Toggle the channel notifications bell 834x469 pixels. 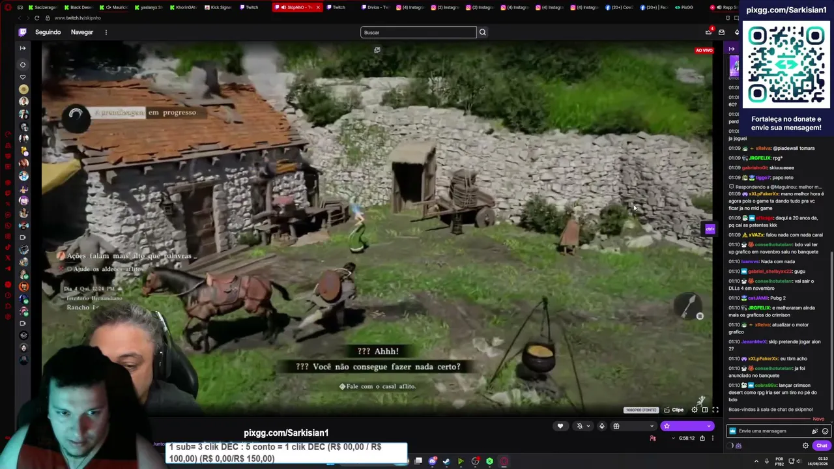(580, 426)
